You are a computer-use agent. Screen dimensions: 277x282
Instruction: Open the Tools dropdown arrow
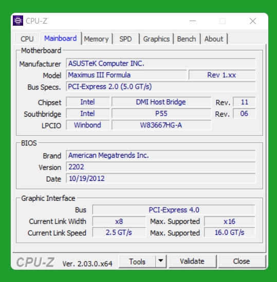coord(161,261)
